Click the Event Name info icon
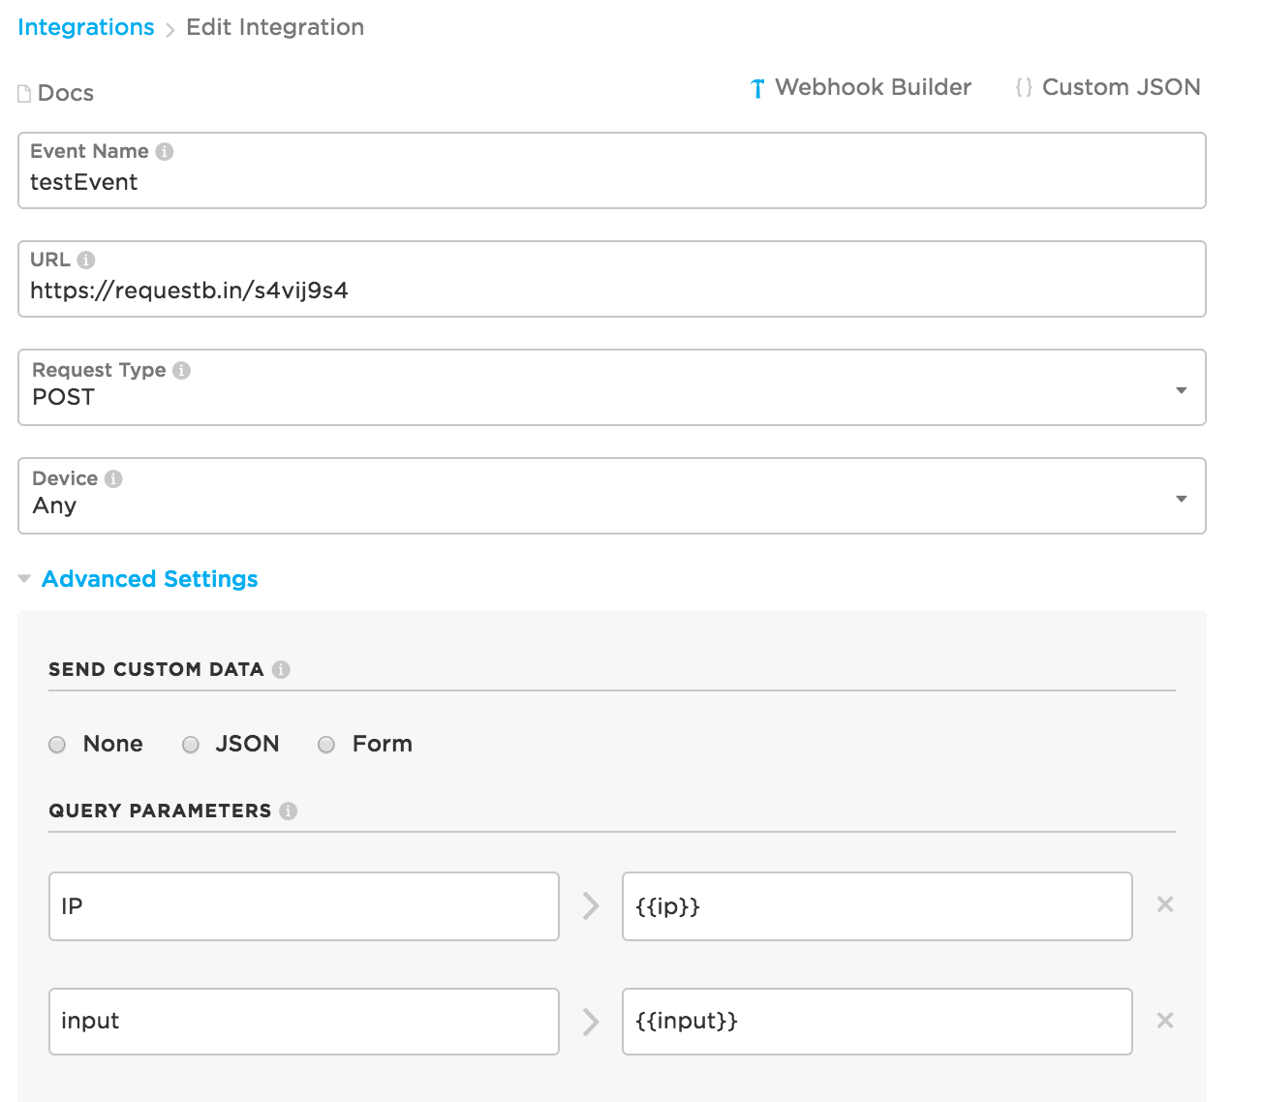The height and width of the screenshot is (1102, 1263). pos(165,151)
